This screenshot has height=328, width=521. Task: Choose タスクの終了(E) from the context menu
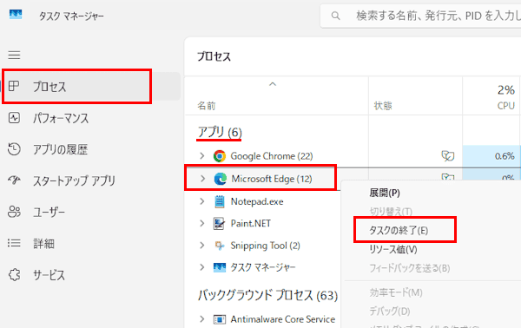[x=399, y=230]
